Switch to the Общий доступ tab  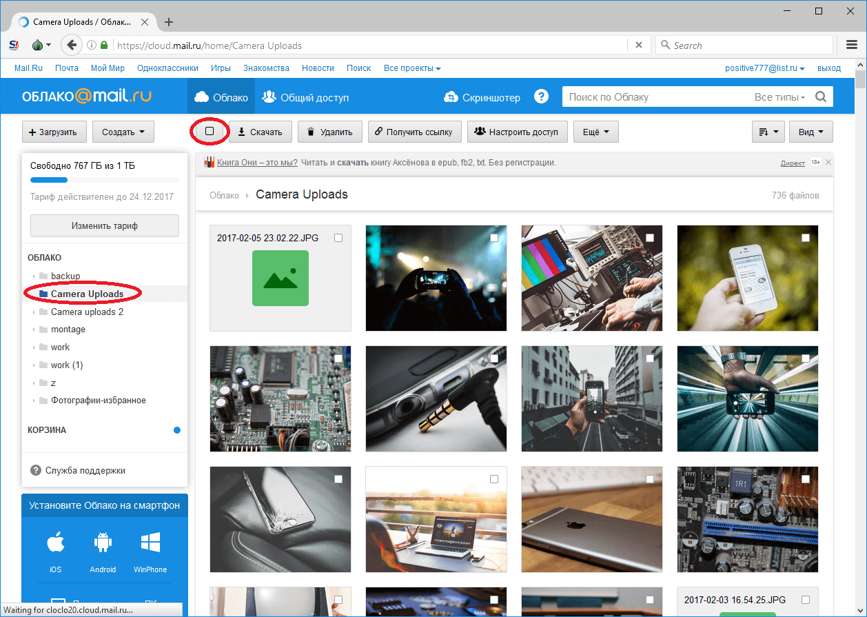pyautogui.click(x=306, y=97)
